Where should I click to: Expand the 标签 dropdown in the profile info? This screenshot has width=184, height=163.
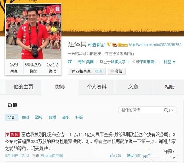169,62
